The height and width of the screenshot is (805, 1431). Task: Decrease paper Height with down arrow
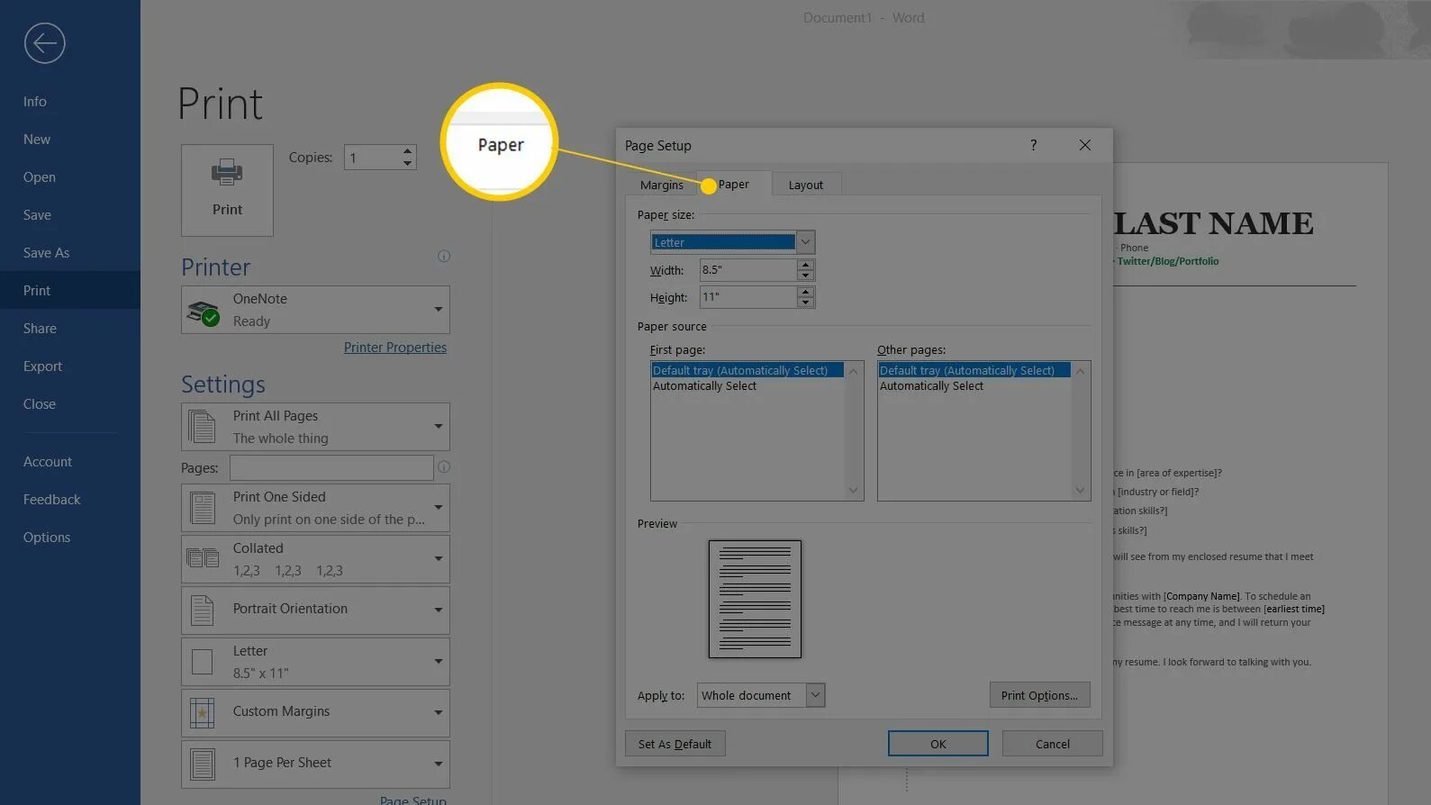tap(806, 302)
